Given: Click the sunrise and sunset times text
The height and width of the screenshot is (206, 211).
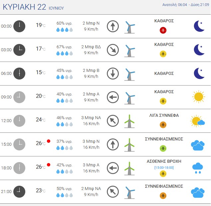Looking at the screenshot, I should click(x=186, y=5).
